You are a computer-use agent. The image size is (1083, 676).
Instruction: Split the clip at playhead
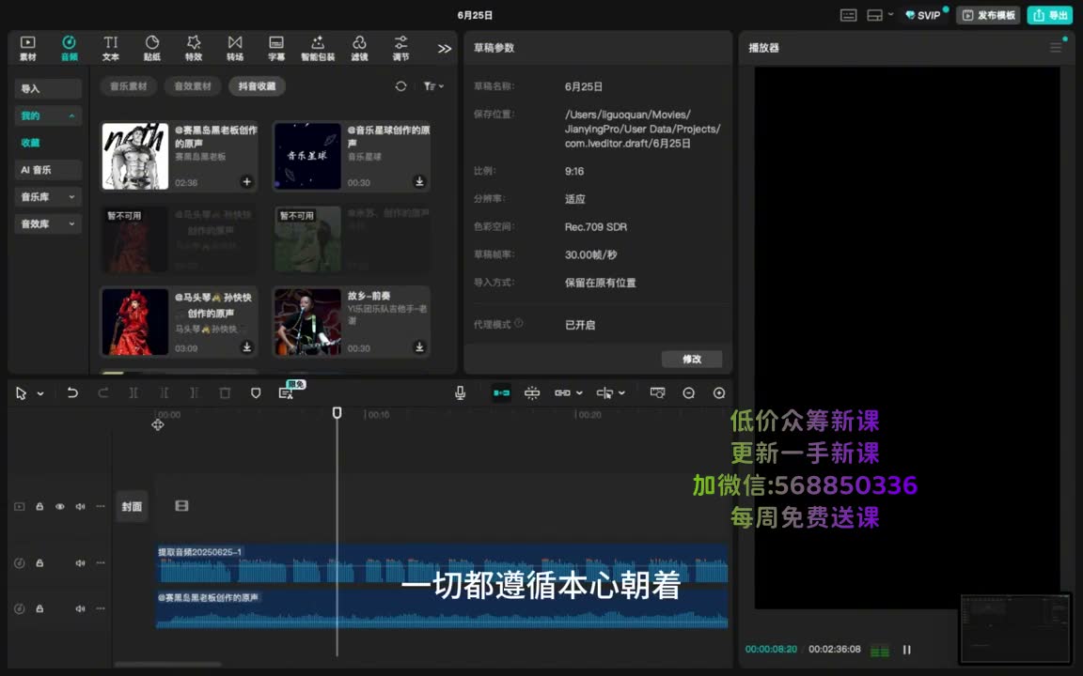[x=133, y=392]
